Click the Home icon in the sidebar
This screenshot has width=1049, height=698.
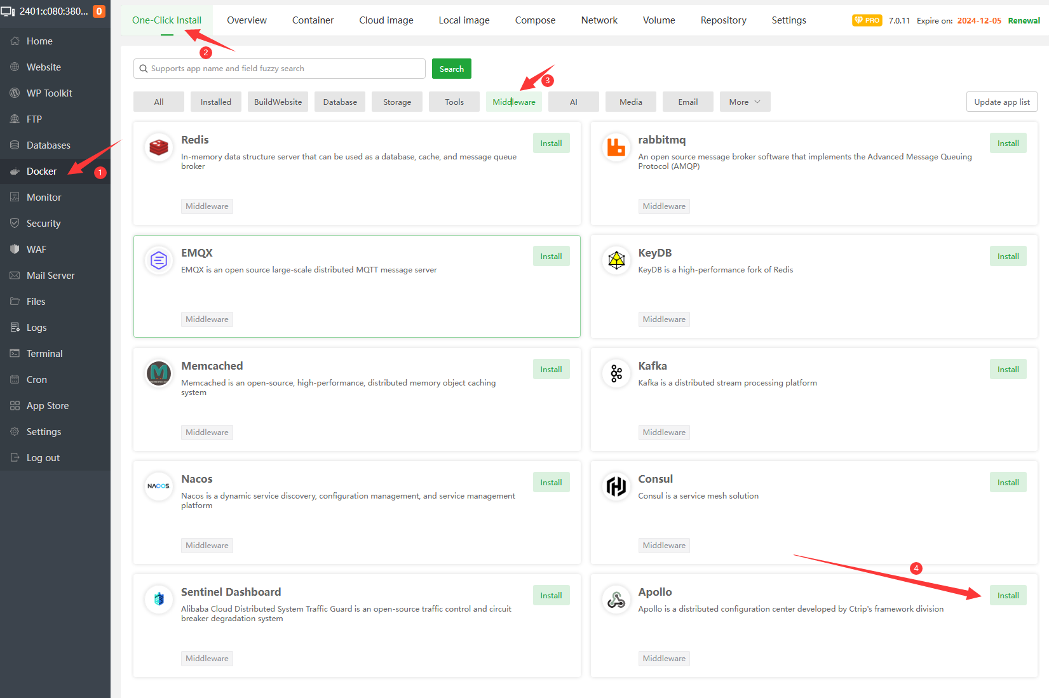(x=15, y=41)
